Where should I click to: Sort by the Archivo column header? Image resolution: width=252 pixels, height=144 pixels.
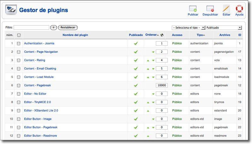(225, 35)
